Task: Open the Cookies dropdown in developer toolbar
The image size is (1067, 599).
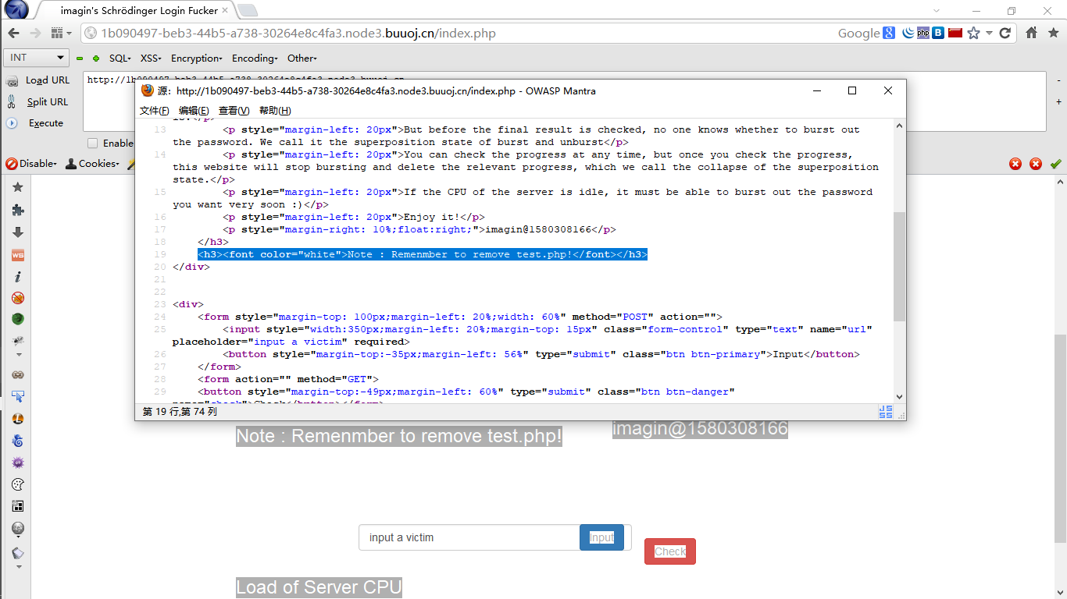Action: point(92,164)
